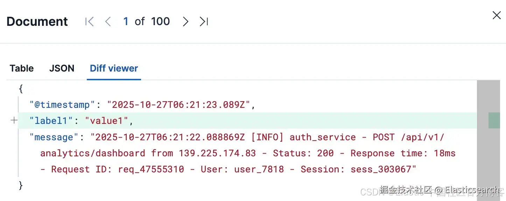Click the total count 100
Viewport: 506px width, 201px height.
[x=160, y=22]
